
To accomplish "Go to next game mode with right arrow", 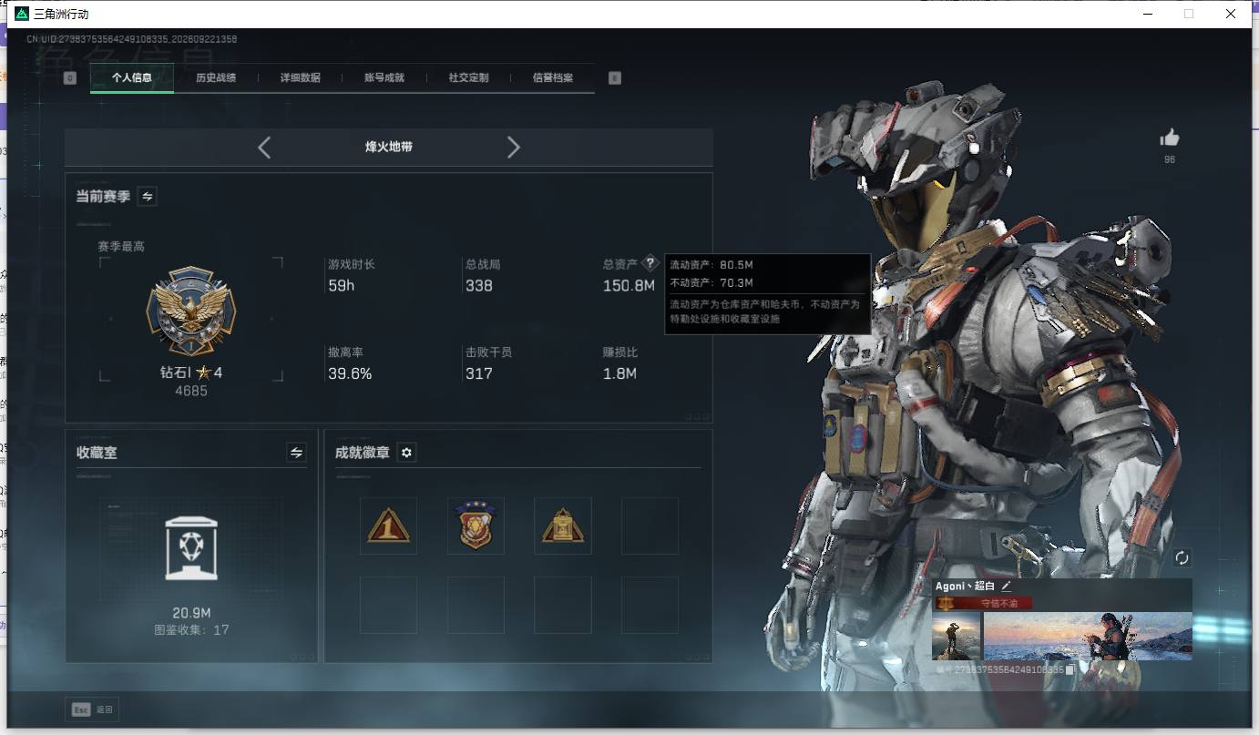I will click(514, 148).
